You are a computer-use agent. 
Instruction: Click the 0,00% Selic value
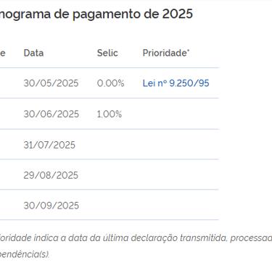[110, 83]
